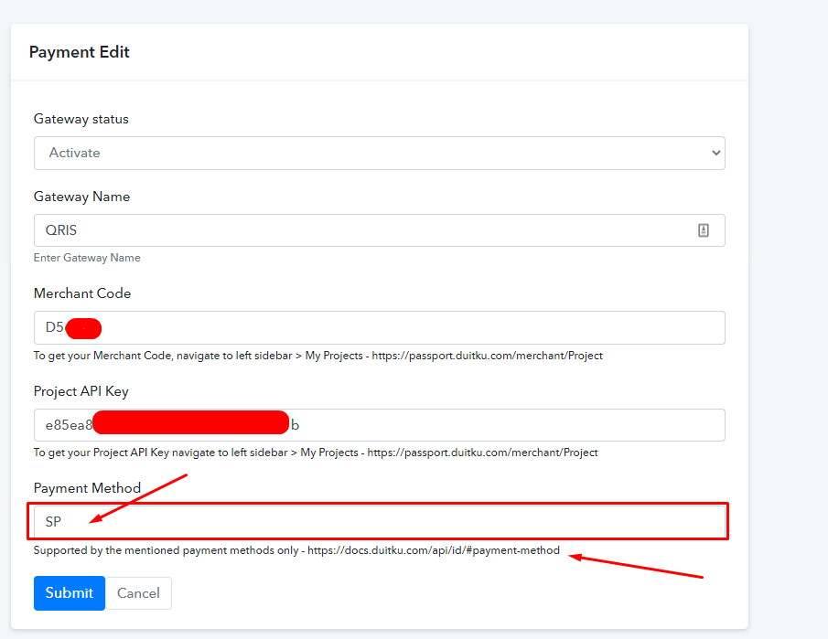
Task: Visit the docs.duitku.com payment-method link
Action: 433,551
